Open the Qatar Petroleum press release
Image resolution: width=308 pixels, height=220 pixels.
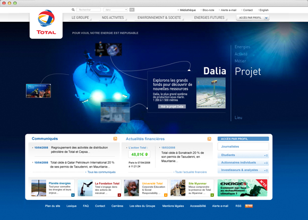pos(82,164)
